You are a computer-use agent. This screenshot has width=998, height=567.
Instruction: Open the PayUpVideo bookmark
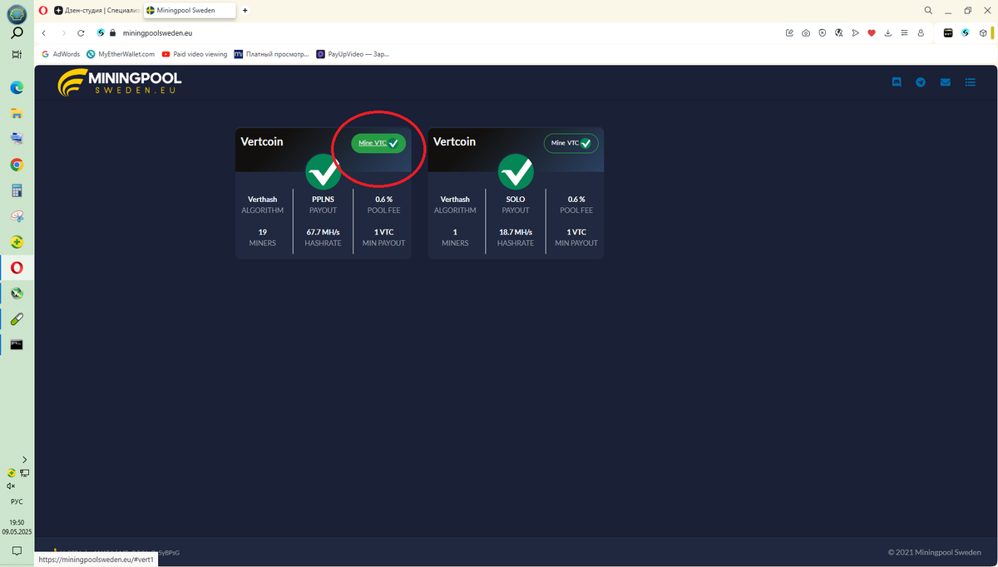(x=353, y=54)
